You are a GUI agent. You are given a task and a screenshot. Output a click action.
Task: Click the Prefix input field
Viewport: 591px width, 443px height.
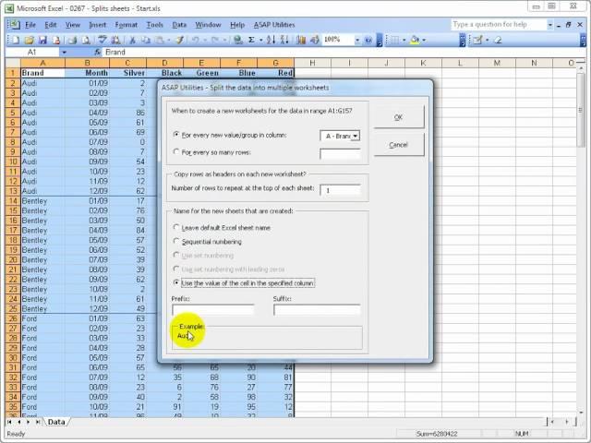[213, 310]
